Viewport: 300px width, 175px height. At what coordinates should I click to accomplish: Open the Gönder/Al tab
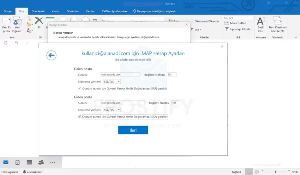pos(38,11)
